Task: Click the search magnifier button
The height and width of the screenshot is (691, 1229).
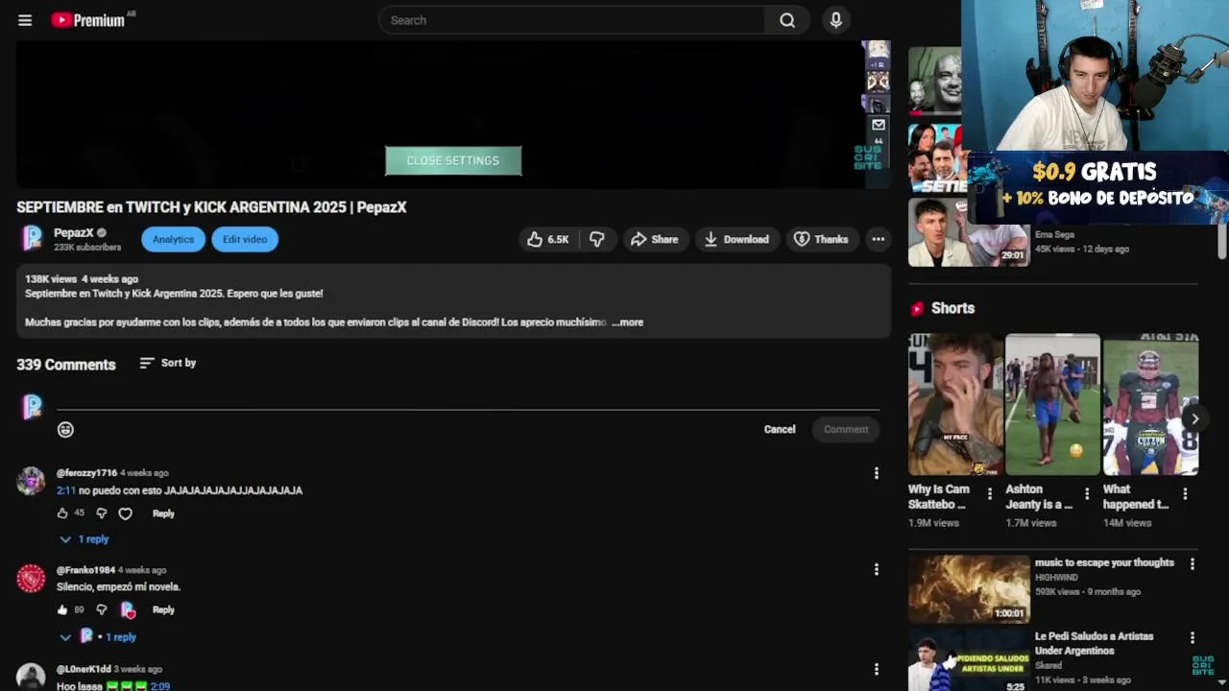Action: tap(787, 20)
